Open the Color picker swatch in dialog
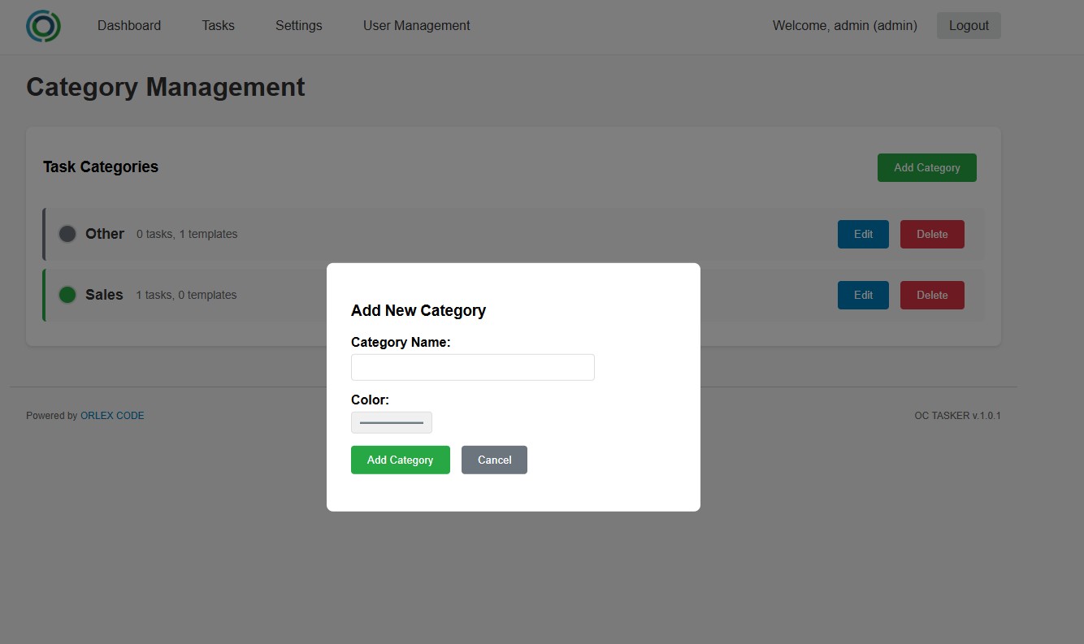 click(392, 423)
